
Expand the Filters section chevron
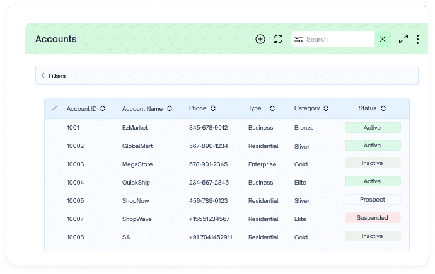click(43, 76)
